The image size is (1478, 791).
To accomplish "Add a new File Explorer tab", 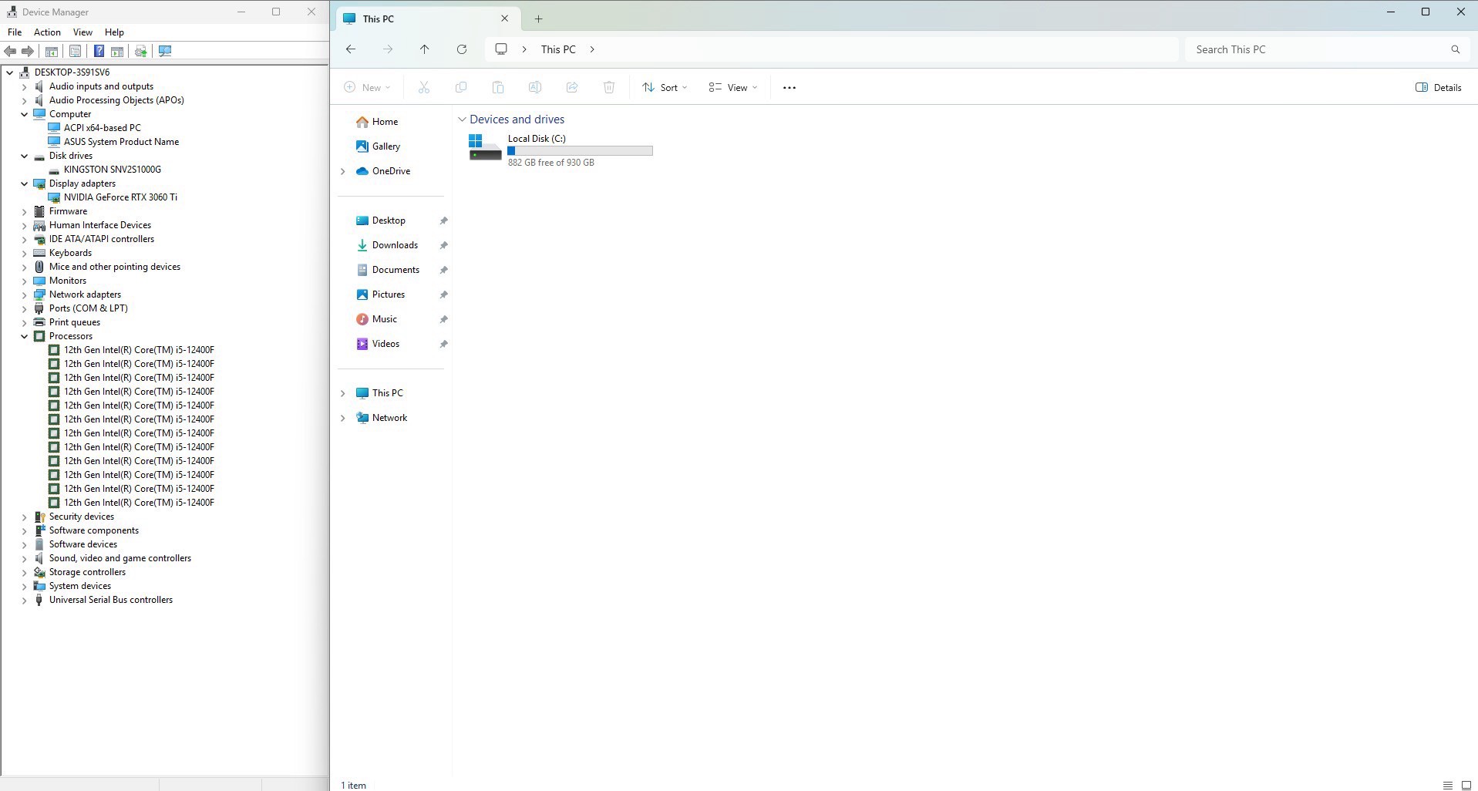I will [x=538, y=19].
